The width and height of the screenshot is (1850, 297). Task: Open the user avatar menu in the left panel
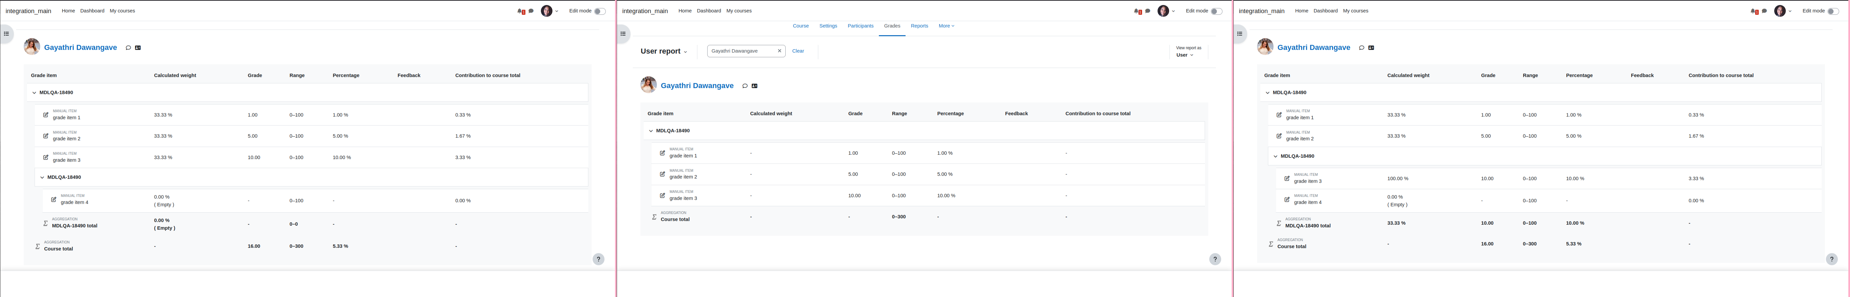549,11
